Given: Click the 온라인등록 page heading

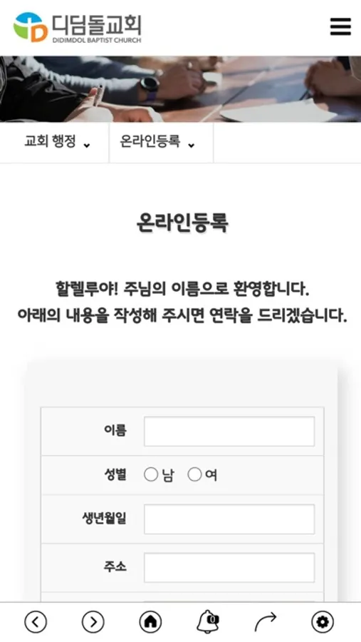Looking at the screenshot, I should tap(182, 223).
